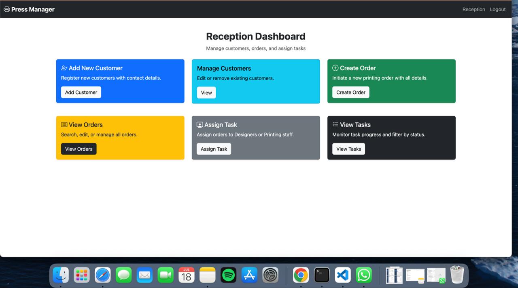Click the View Tasks button

[349, 149]
